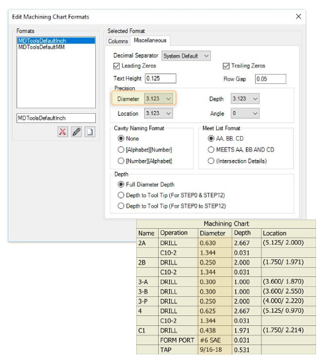Click the red X delete format icon

tap(63, 132)
